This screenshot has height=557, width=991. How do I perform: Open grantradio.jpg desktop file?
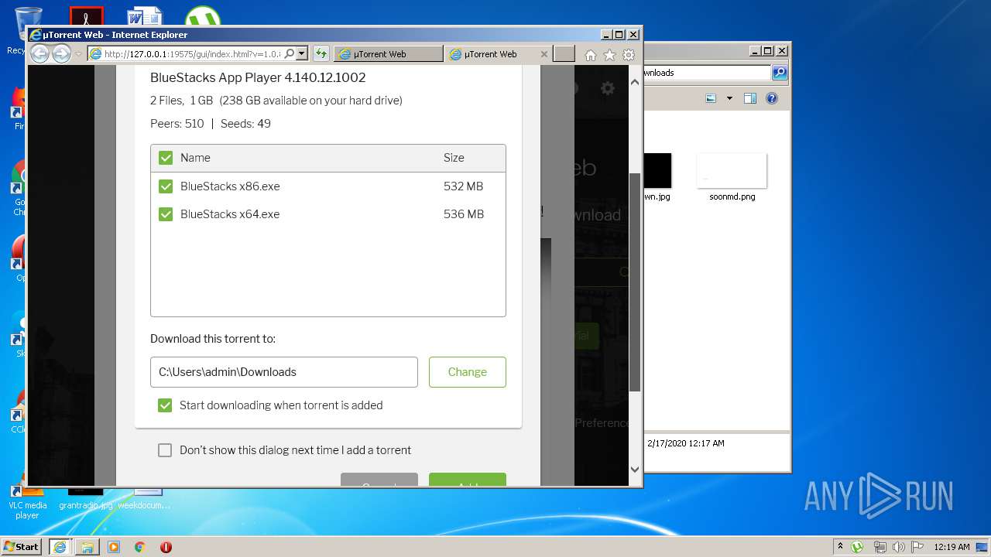point(85,499)
